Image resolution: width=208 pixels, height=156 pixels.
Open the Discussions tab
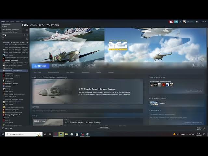click(x=85, y=72)
